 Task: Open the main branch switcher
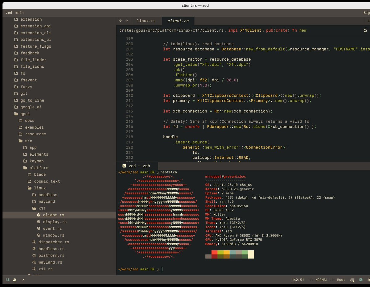(19, 13)
